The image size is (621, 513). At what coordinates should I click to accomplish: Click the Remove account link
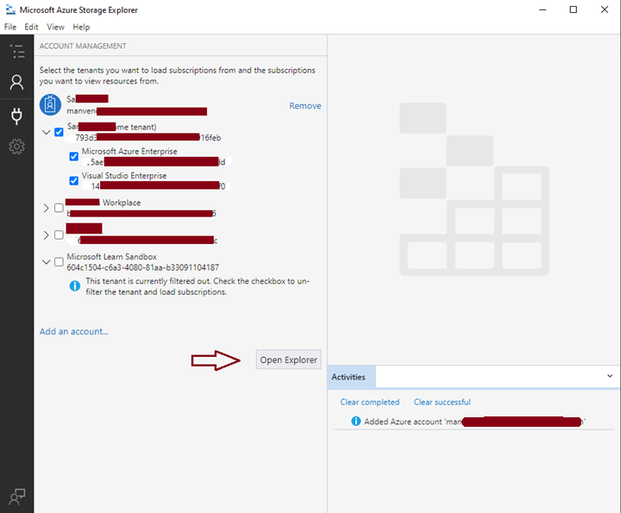pyautogui.click(x=305, y=106)
